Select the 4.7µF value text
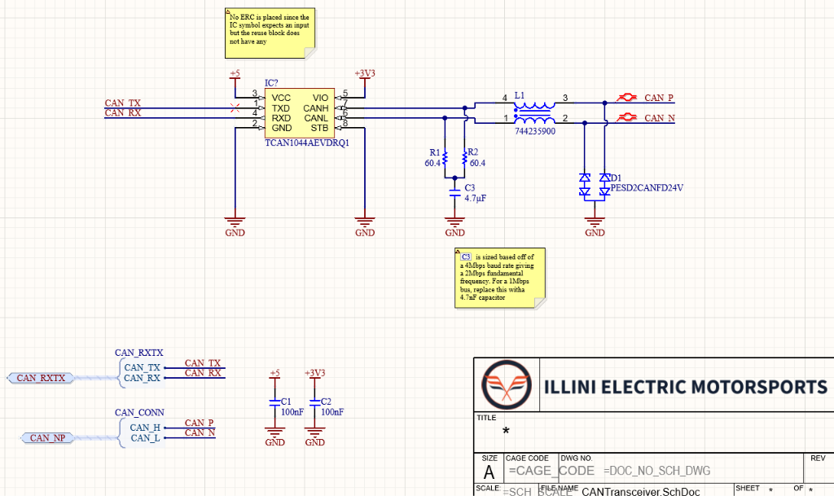Viewport: 834px width, 496px height. point(476,198)
